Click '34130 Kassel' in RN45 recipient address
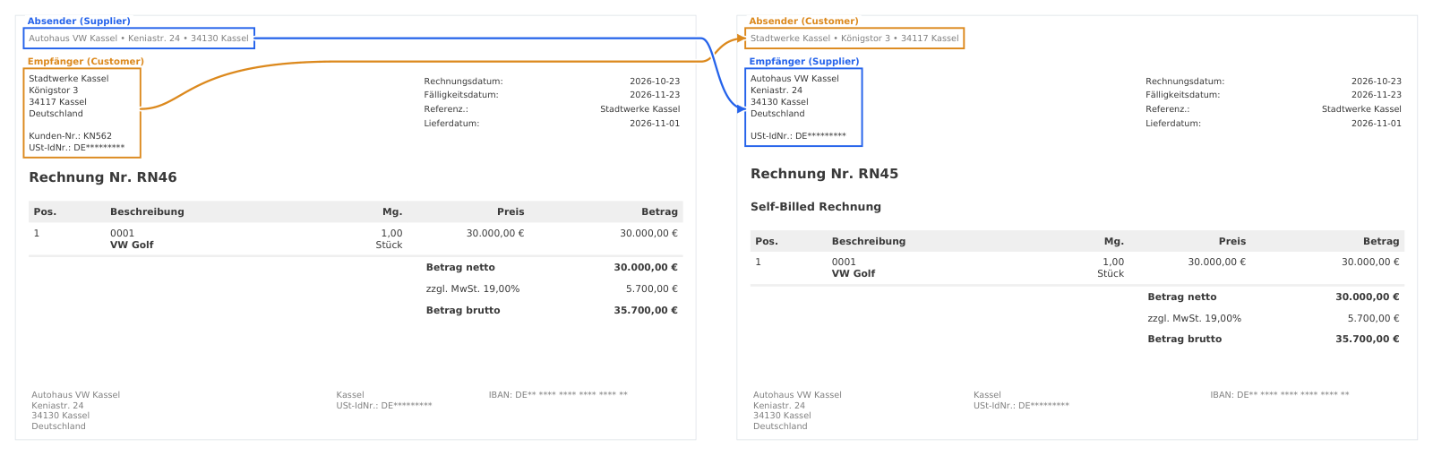 pos(779,102)
